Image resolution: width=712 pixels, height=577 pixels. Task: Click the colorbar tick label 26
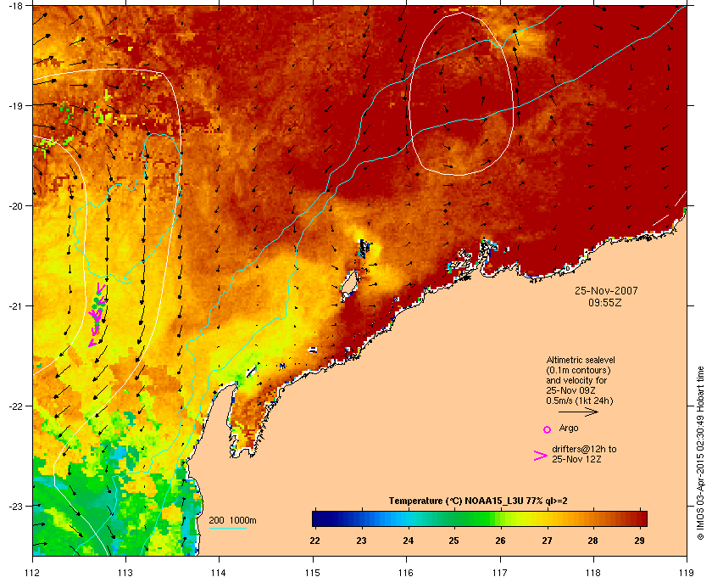point(500,541)
